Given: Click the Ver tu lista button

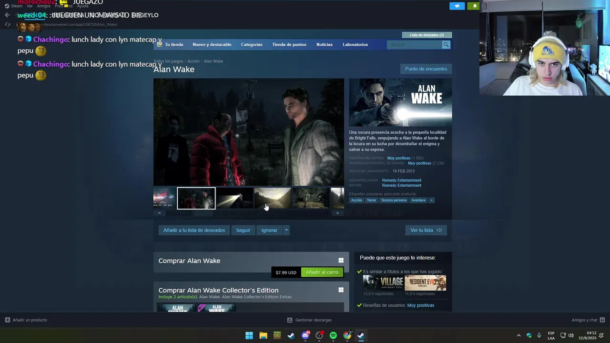Looking at the screenshot, I should [426, 230].
